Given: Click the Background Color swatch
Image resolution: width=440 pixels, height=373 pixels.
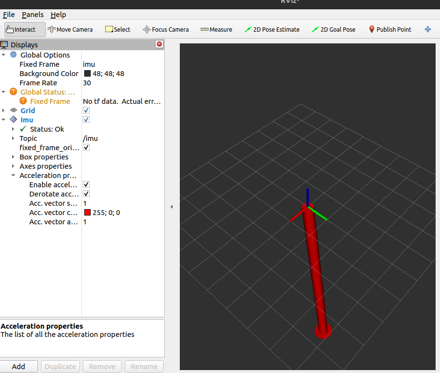Looking at the screenshot, I should [x=87, y=73].
